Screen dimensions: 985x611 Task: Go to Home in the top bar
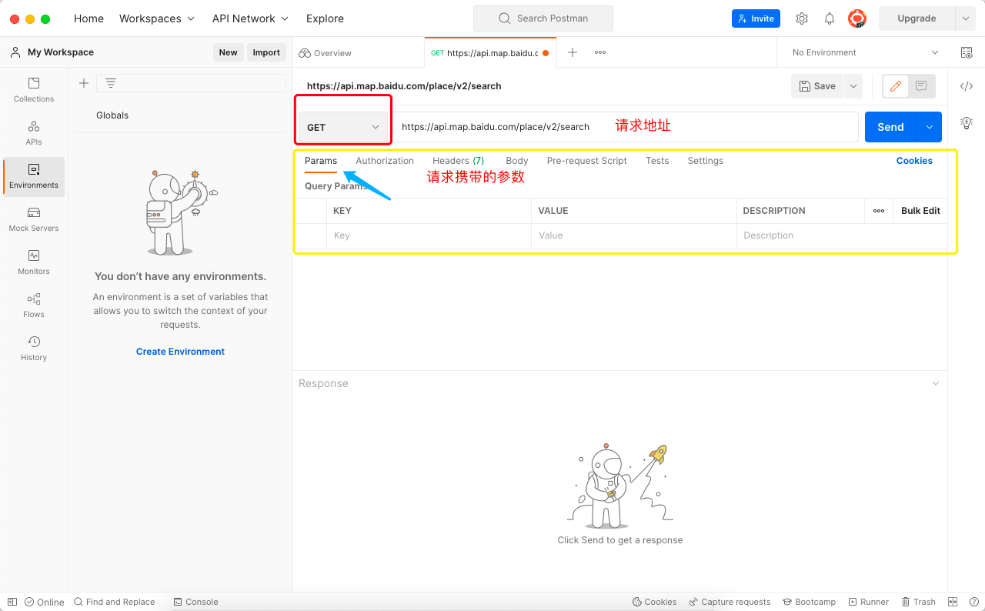(88, 18)
